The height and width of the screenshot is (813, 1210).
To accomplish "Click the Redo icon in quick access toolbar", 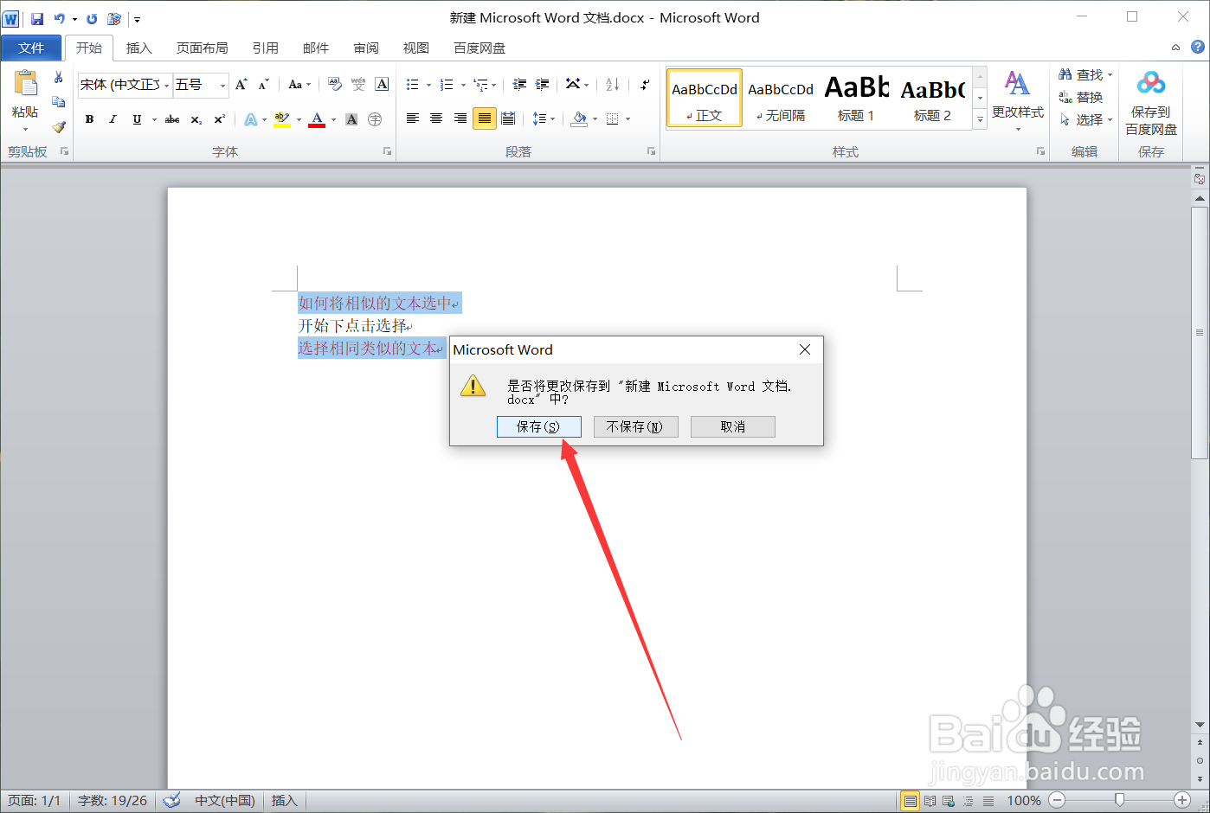I will click(92, 18).
